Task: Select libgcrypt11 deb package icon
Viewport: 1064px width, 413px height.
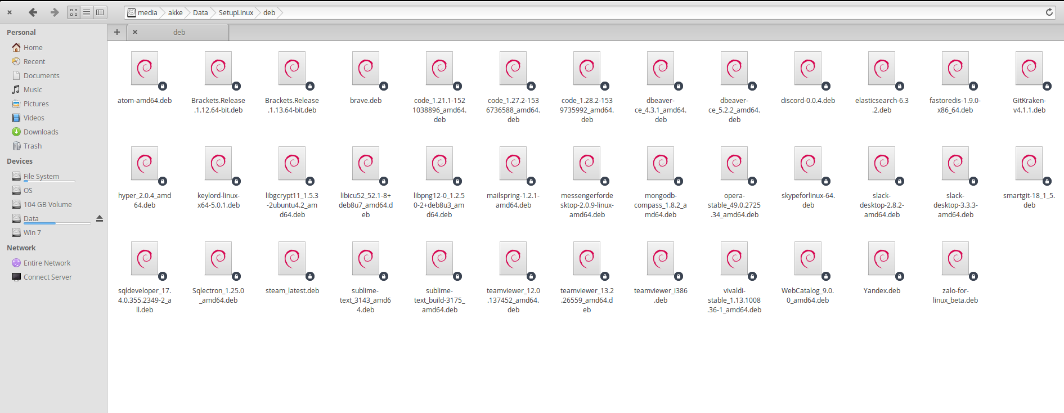Action: [292, 164]
